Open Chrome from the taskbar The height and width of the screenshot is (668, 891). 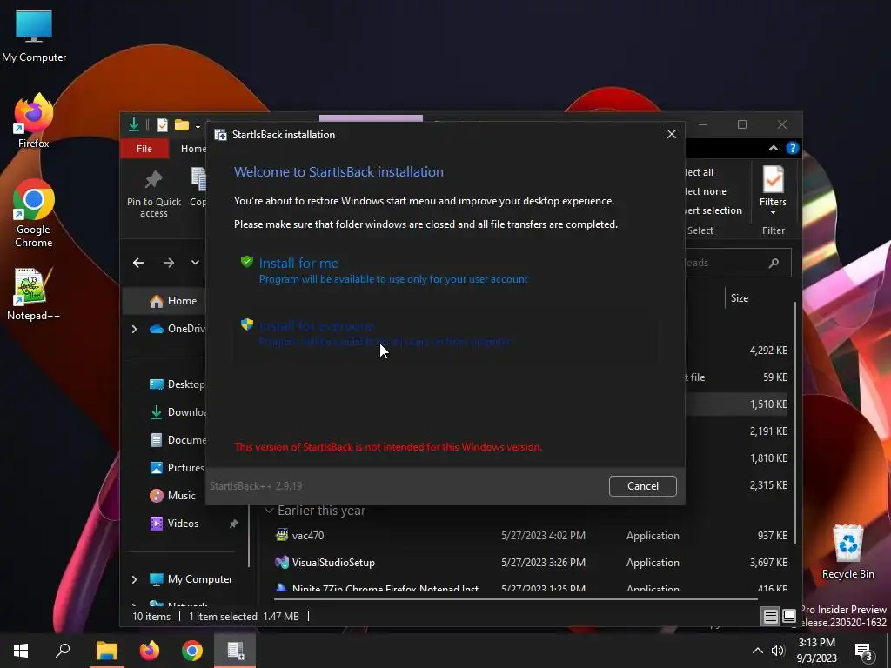(x=192, y=651)
